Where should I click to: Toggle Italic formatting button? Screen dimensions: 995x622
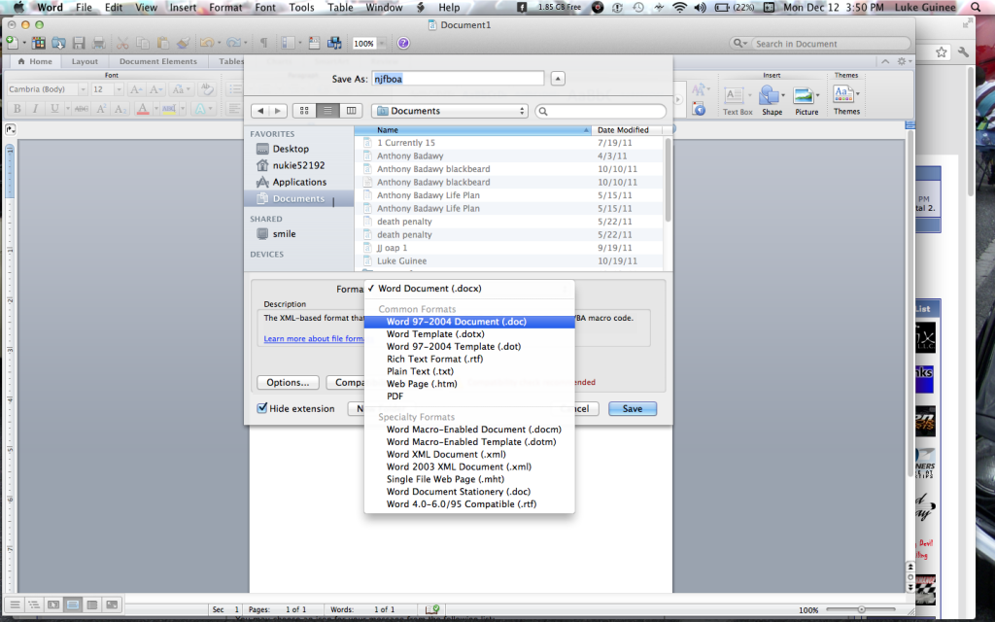coord(36,109)
